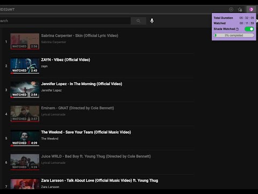Open Zara Larsson Talk About Love thumbnail
Screen dimensions: 258x194
tap(25, 184)
